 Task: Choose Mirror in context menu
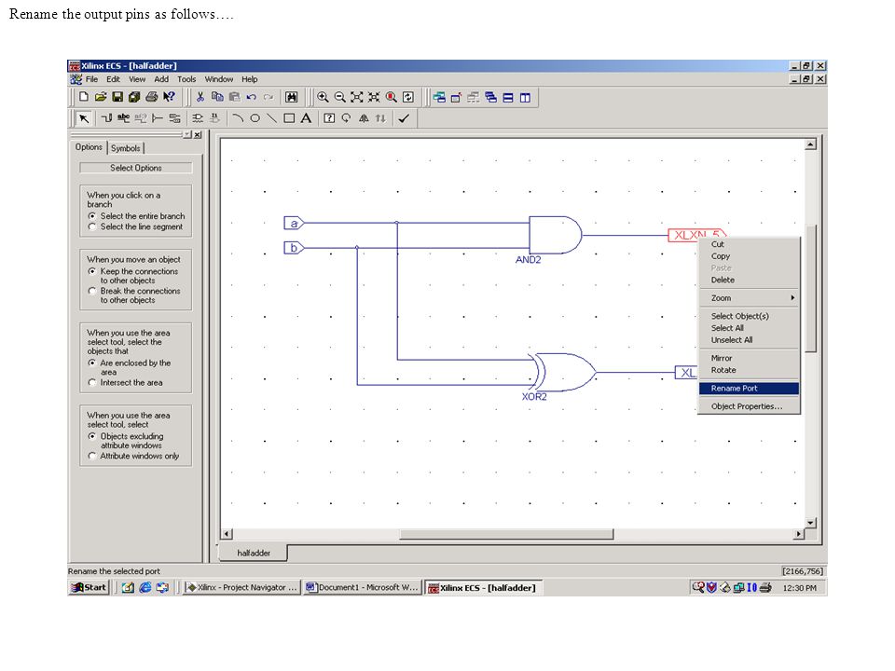click(x=749, y=358)
